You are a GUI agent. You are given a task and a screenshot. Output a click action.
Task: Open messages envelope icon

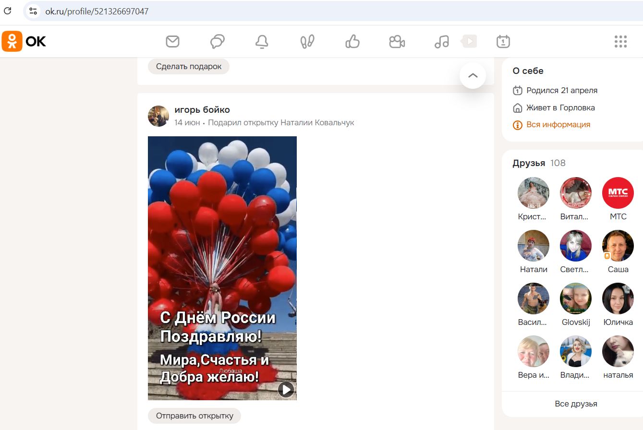point(172,42)
